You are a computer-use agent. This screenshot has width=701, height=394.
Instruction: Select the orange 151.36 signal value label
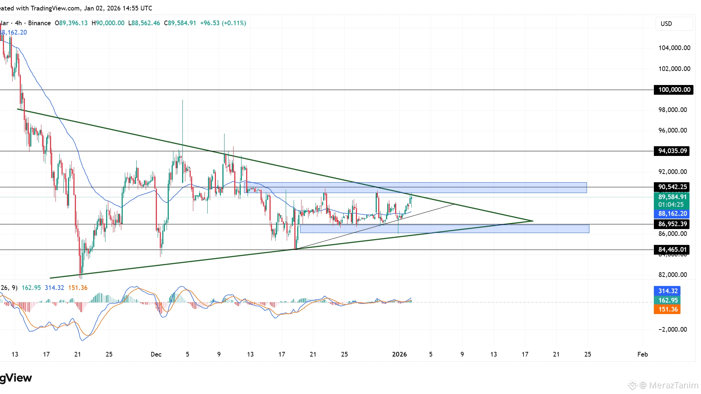point(667,309)
